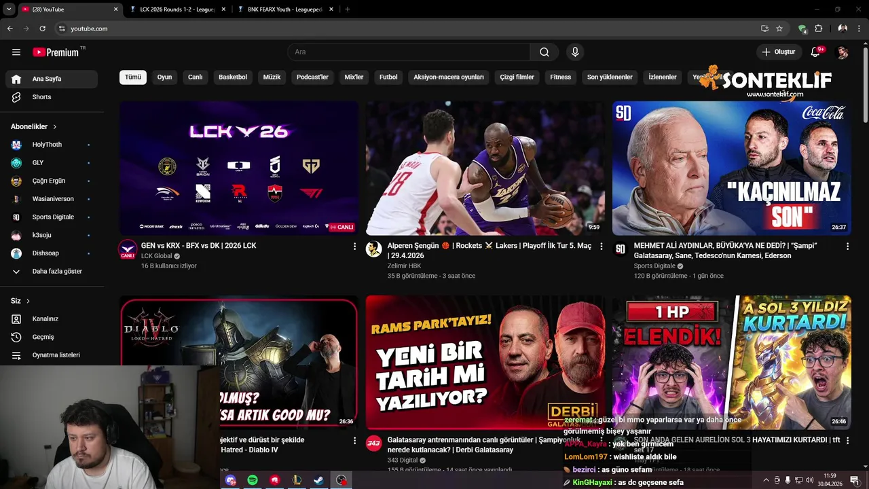The image size is (869, 489).
Task: Open the Sports Digitale subscription in sidebar
Action: pyautogui.click(x=52, y=217)
